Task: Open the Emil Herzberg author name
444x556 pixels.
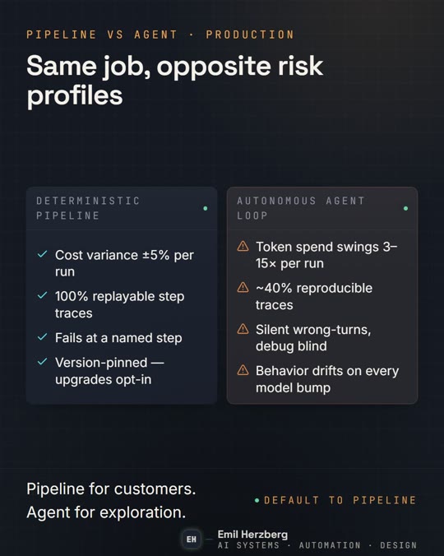Action: pos(252,535)
